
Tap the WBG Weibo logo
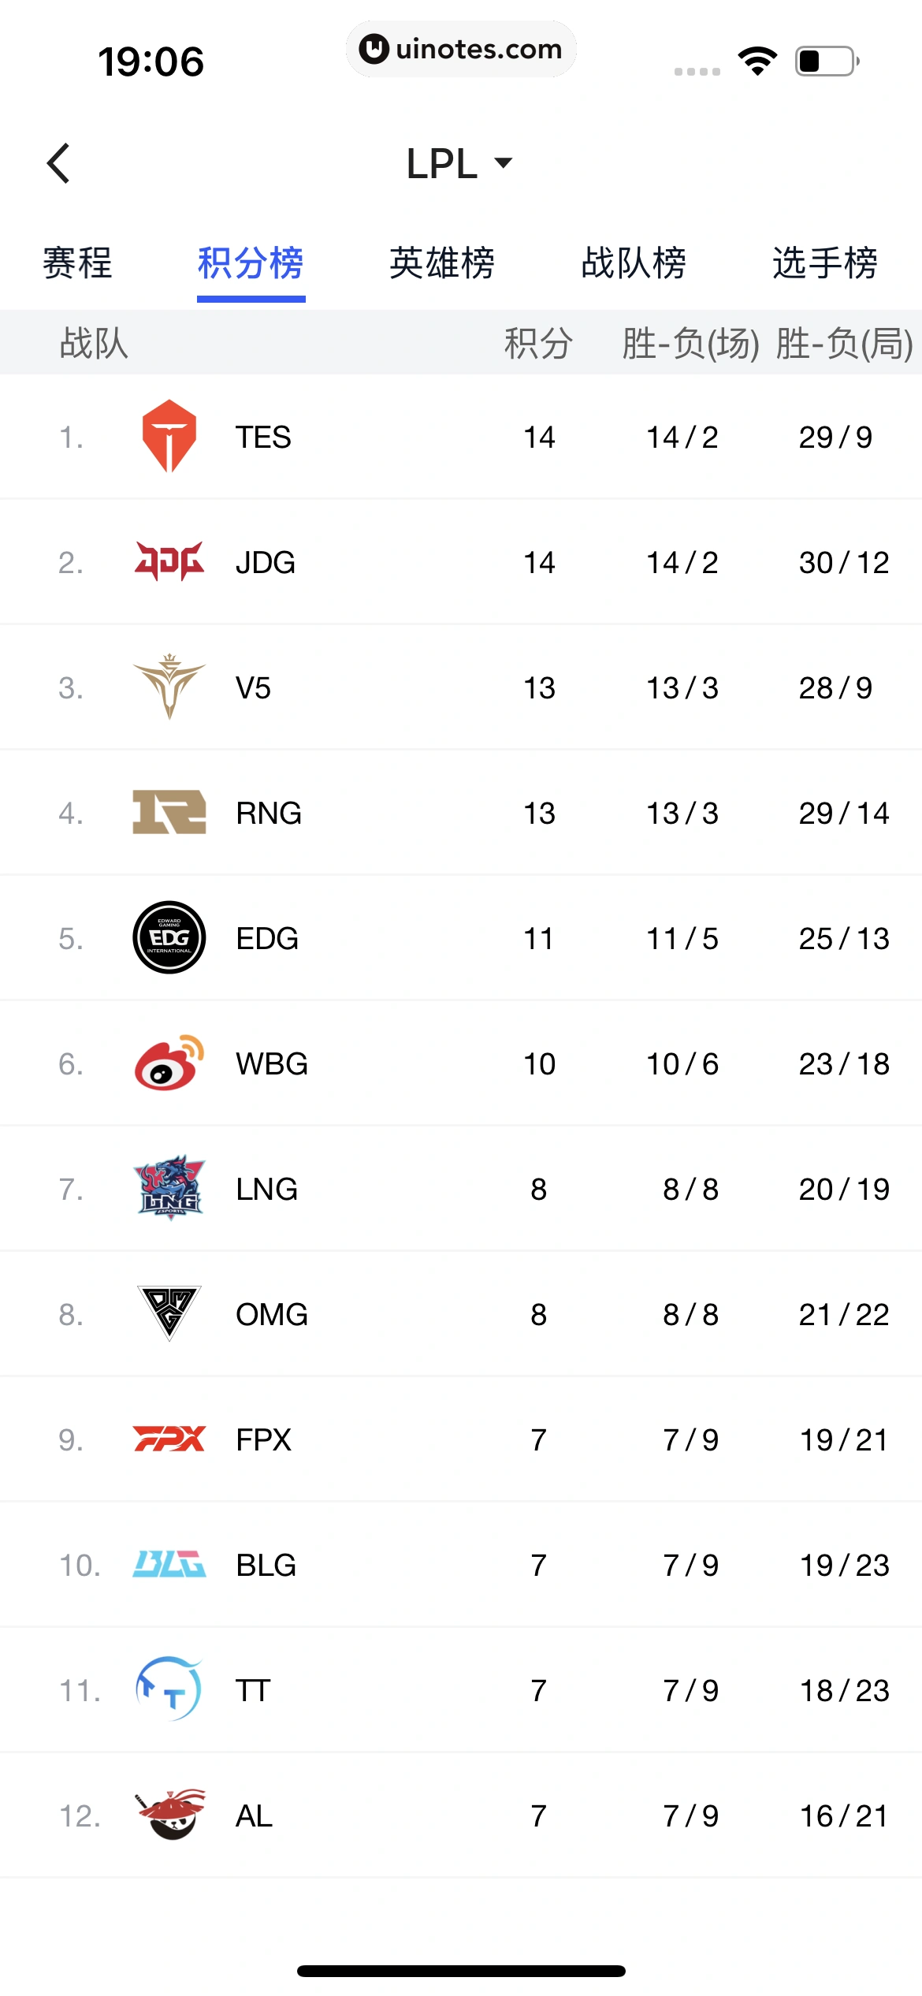click(169, 1063)
